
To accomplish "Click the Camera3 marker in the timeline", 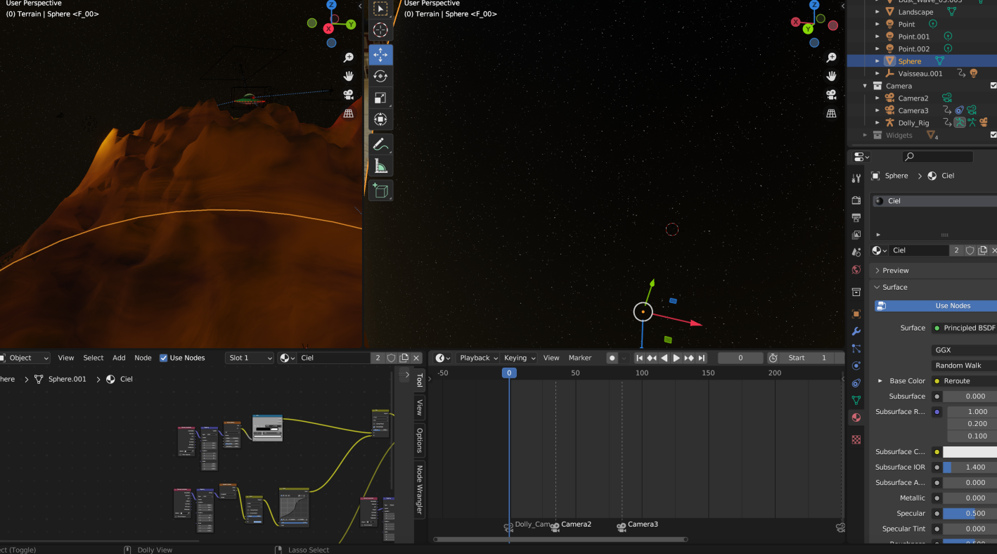I will (622, 527).
